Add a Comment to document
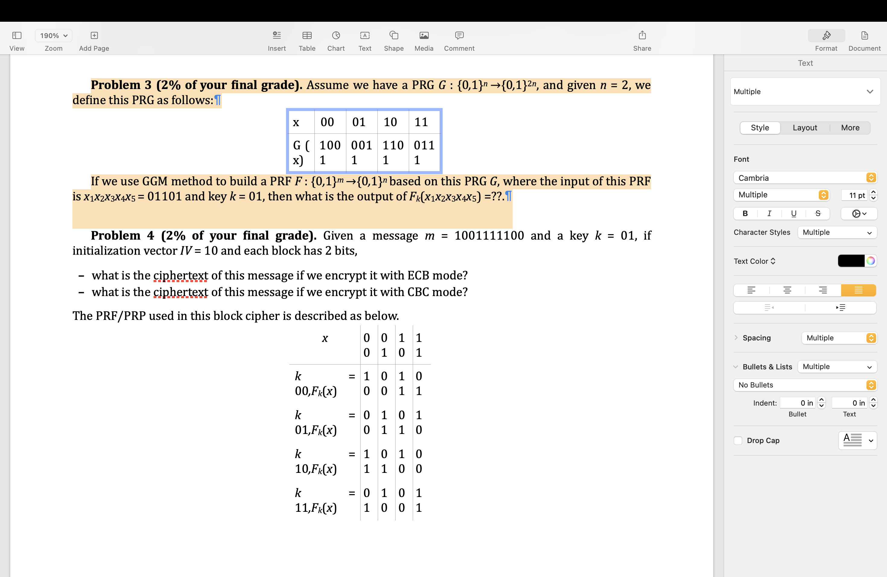 [459, 36]
